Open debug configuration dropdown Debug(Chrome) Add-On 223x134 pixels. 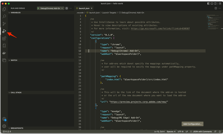tap(51, 8)
